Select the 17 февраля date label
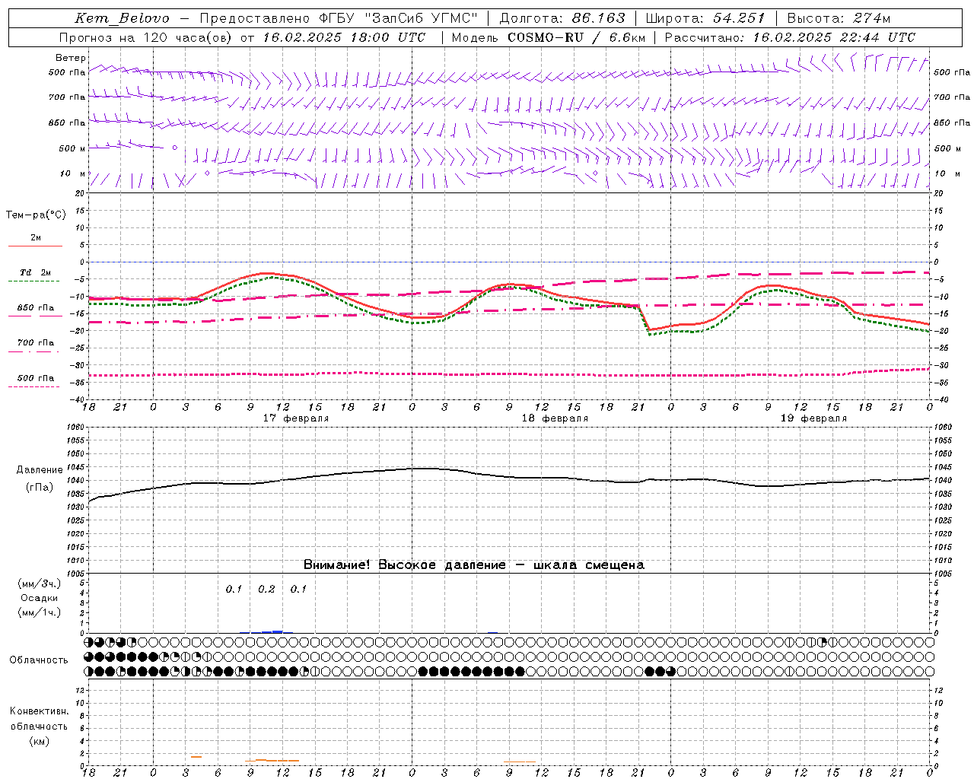Viewport: 974px width, 779px height. tap(296, 418)
